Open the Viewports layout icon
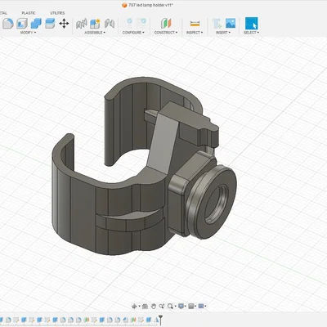The image size is (327, 327). click(x=201, y=307)
